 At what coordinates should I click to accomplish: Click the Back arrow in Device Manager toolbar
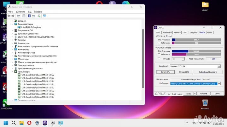pos(9,16)
